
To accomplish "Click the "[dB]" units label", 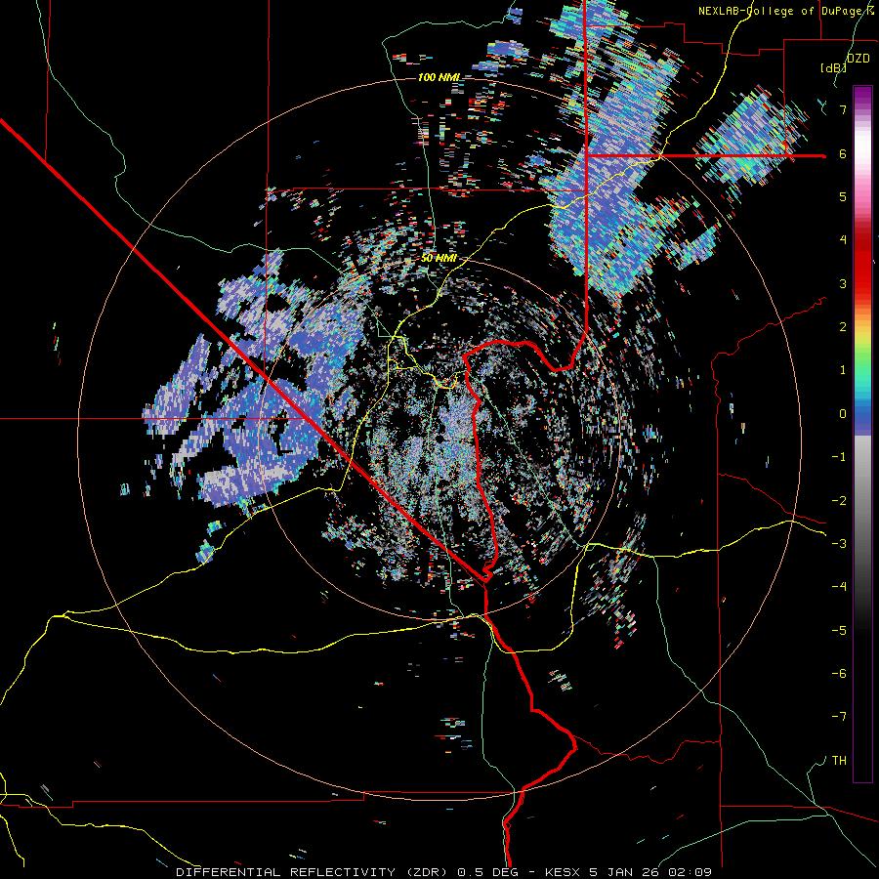I will [834, 67].
